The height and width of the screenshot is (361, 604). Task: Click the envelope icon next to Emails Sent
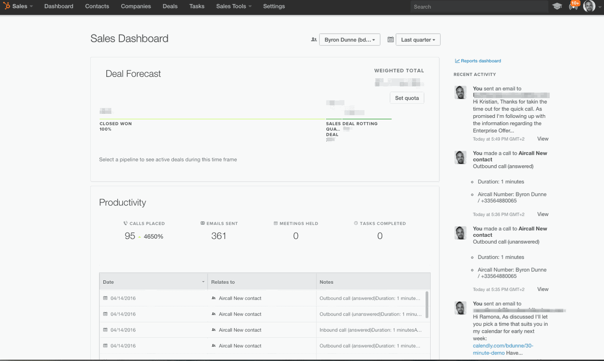(203, 224)
